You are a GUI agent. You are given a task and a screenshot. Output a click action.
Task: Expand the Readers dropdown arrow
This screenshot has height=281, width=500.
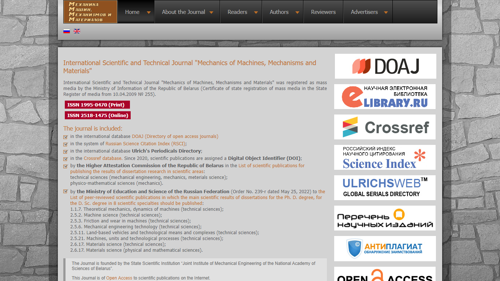[x=256, y=12]
